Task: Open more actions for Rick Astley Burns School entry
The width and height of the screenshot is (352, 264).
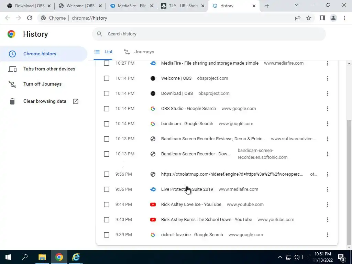Action: [327, 220]
